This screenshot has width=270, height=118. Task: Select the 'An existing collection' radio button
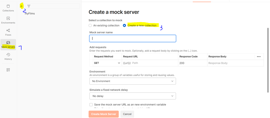coord(90,26)
